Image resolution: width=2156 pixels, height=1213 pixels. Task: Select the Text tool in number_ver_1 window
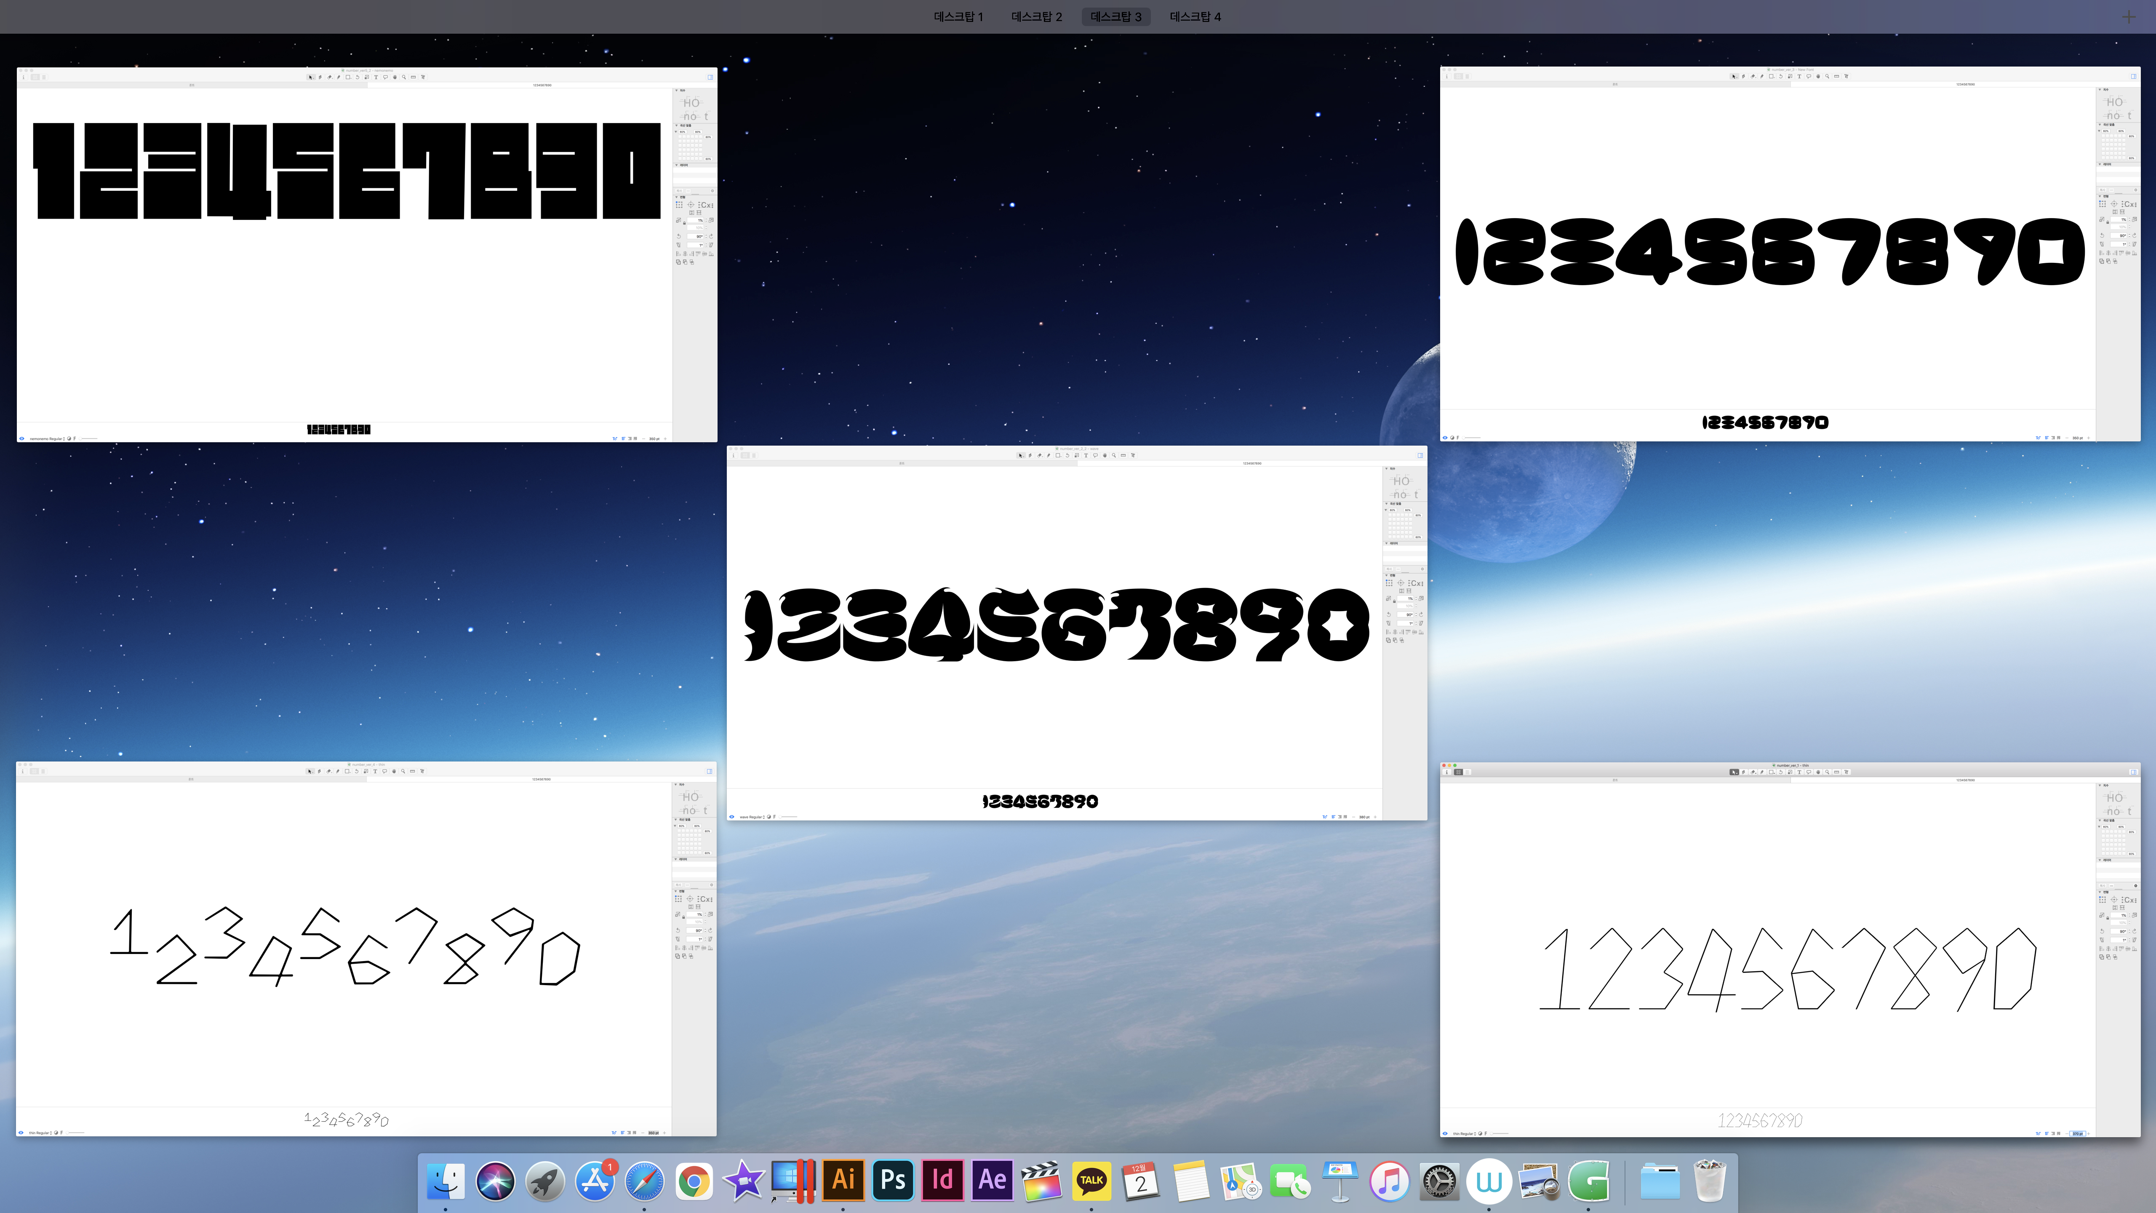coord(1799,772)
